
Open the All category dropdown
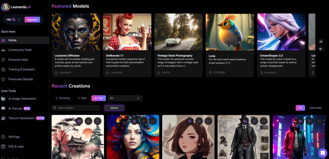pyautogui.click(x=125, y=98)
